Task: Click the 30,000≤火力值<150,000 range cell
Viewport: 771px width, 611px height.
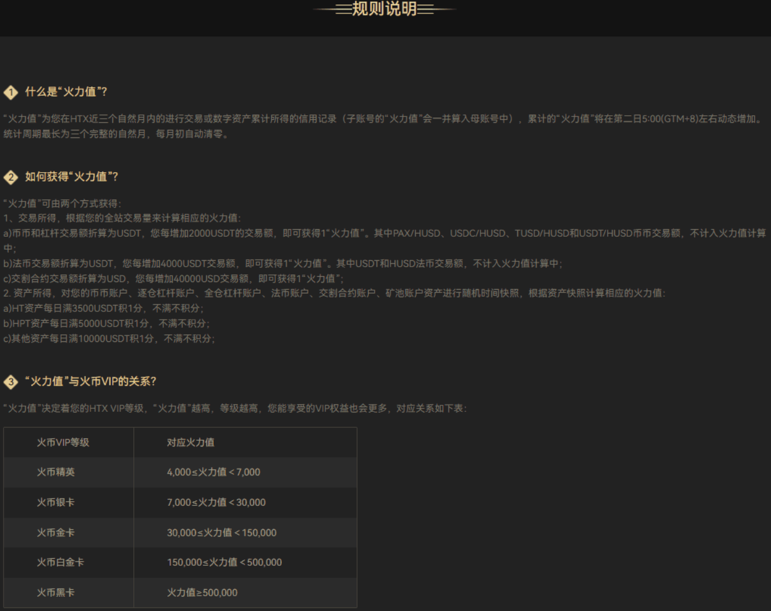Action: (x=221, y=533)
